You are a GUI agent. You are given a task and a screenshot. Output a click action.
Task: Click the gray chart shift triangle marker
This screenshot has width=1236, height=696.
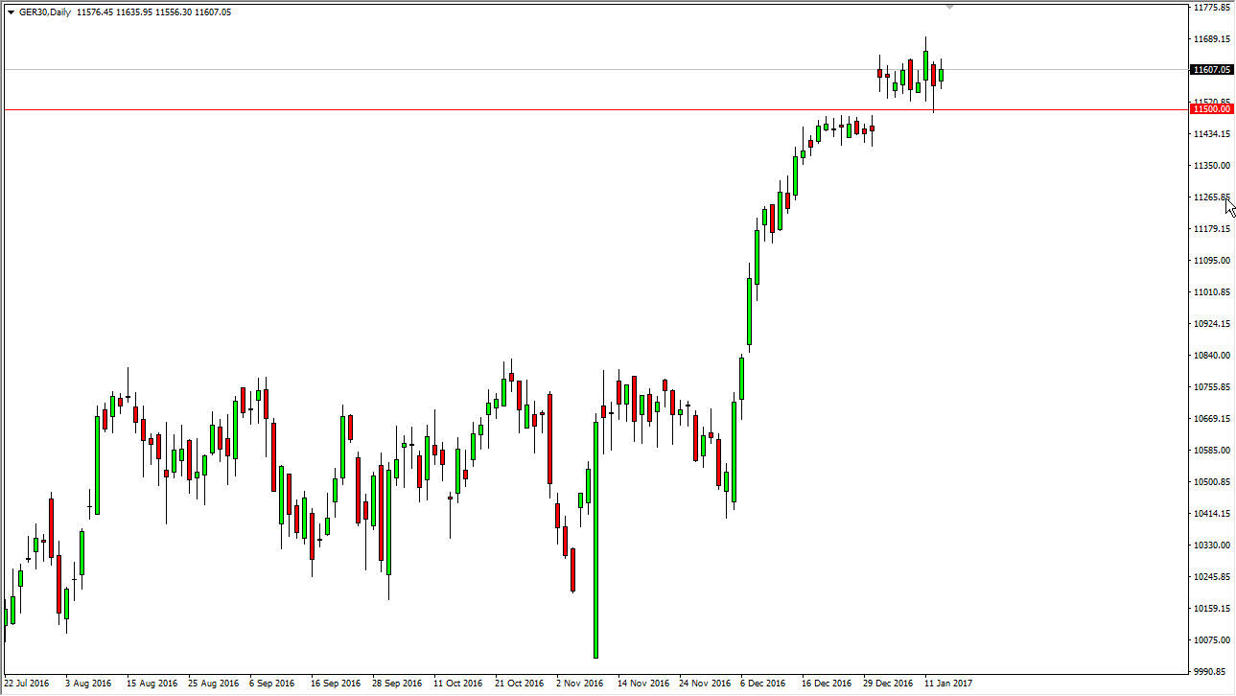pyautogui.click(x=949, y=7)
